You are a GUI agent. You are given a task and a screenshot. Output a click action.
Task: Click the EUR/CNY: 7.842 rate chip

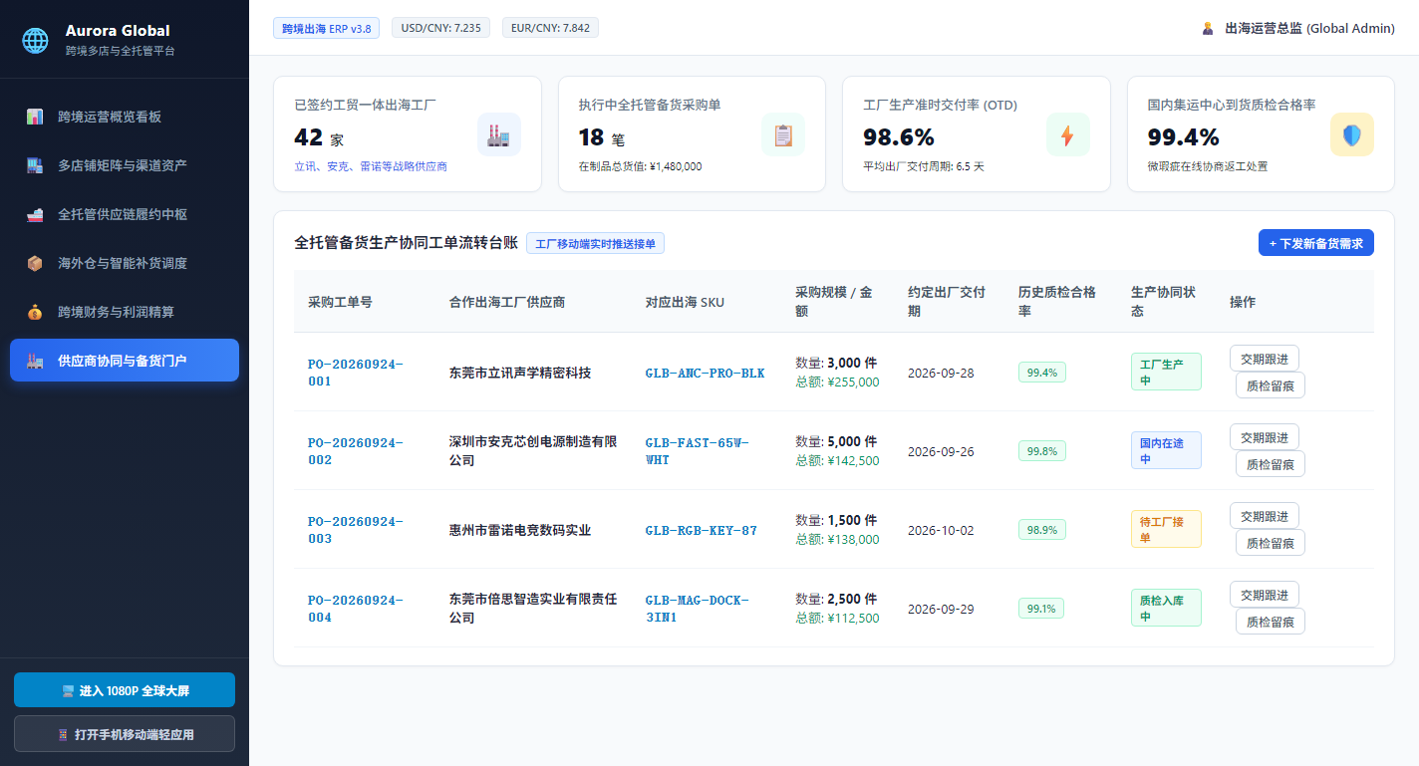click(x=550, y=28)
